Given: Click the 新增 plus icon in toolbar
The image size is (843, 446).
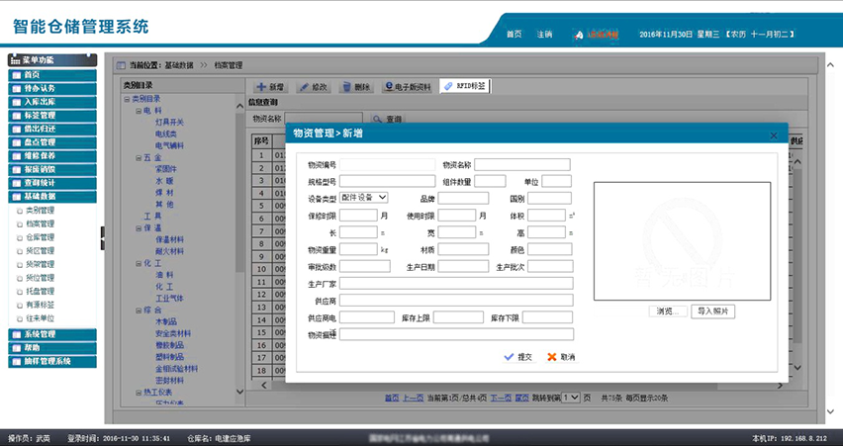Looking at the screenshot, I should point(261,87).
